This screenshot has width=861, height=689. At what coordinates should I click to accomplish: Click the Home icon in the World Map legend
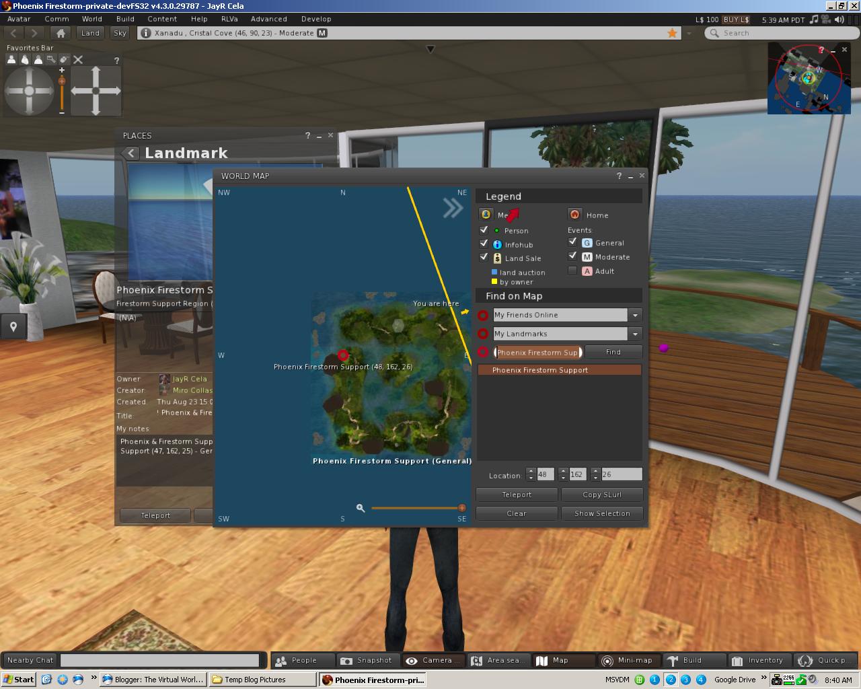click(574, 215)
